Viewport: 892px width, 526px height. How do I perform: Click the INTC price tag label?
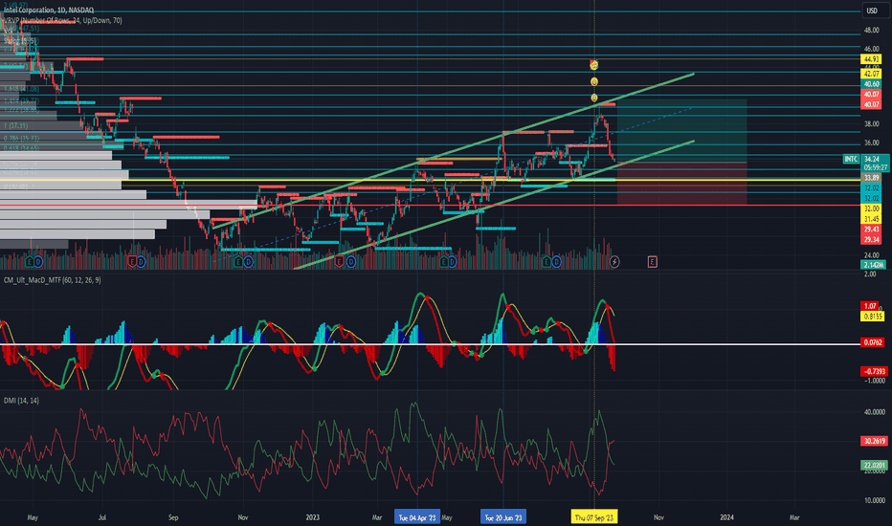[851, 159]
